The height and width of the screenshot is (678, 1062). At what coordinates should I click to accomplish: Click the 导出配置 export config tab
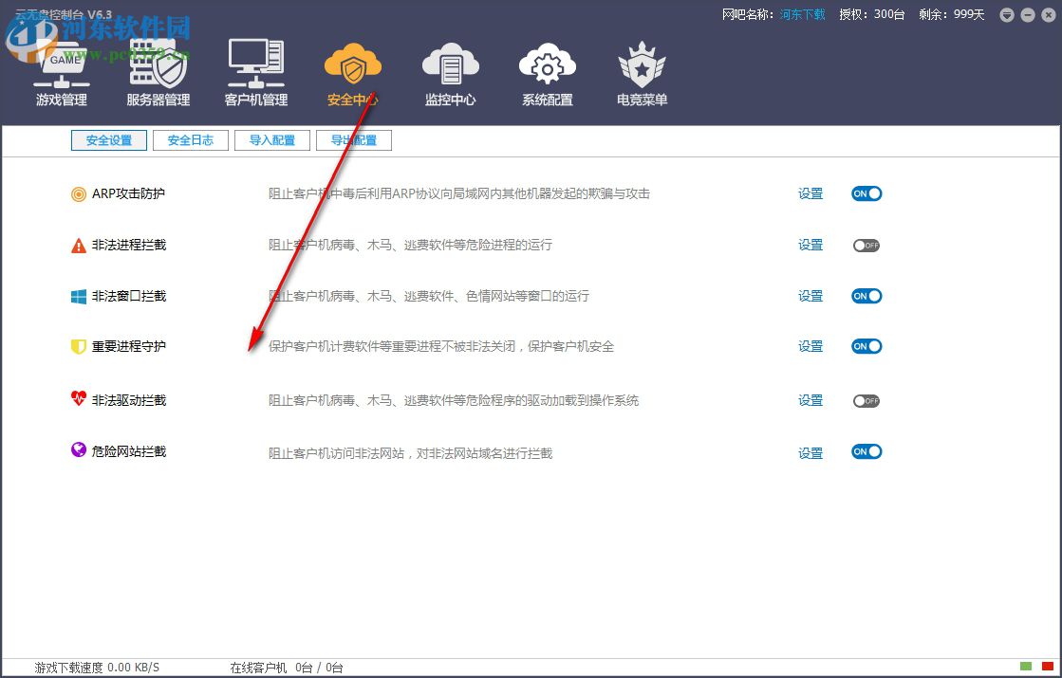tap(354, 139)
